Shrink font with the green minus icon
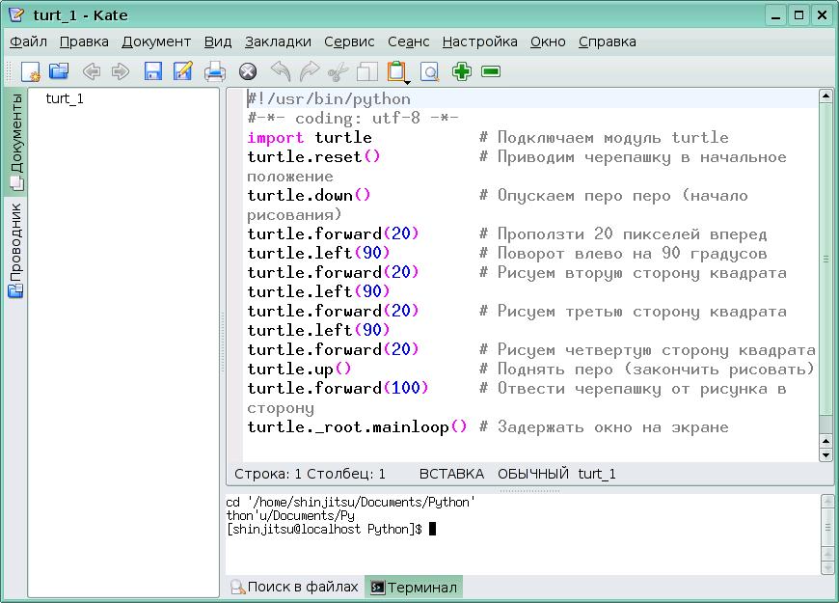Screen dimensions: 839x603 491,71
